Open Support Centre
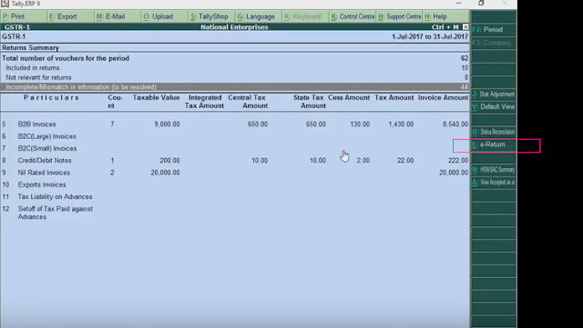Screen dimensions: 583x328 pyautogui.click(x=400, y=16)
